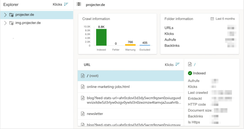Viewport: 244px width, 129px height.
Task: Click the URLs label in Folder information
Action: coord(169,28)
